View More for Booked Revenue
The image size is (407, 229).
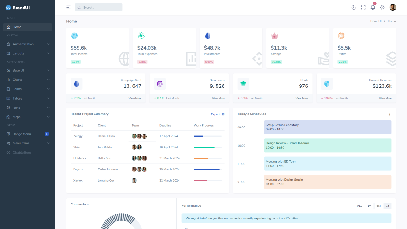pyautogui.click(x=385, y=99)
